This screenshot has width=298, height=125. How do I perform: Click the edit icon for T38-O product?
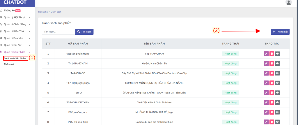[266, 93]
